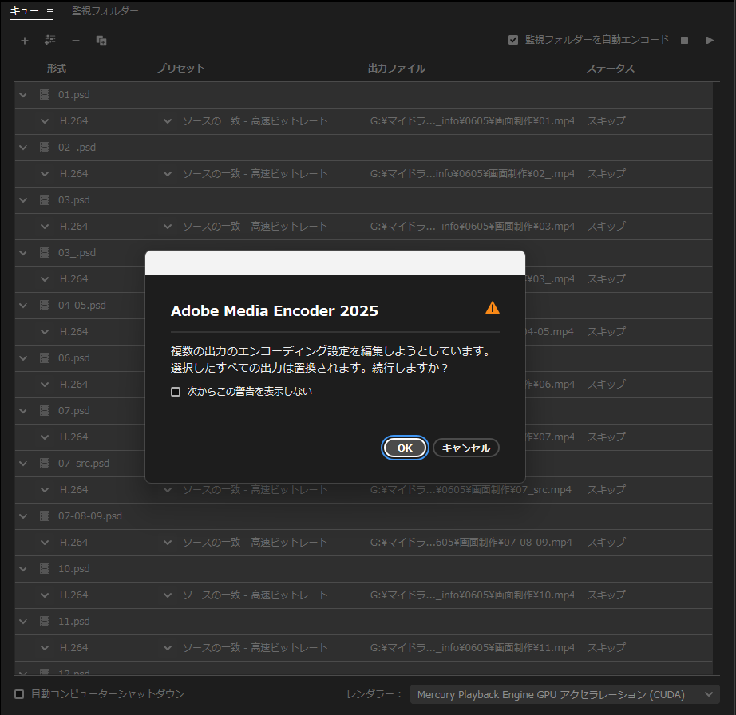Image resolution: width=736 pixels, height=715 pixels.
Task: Open preset dropdown for 01.psd output
Action: 167,121
